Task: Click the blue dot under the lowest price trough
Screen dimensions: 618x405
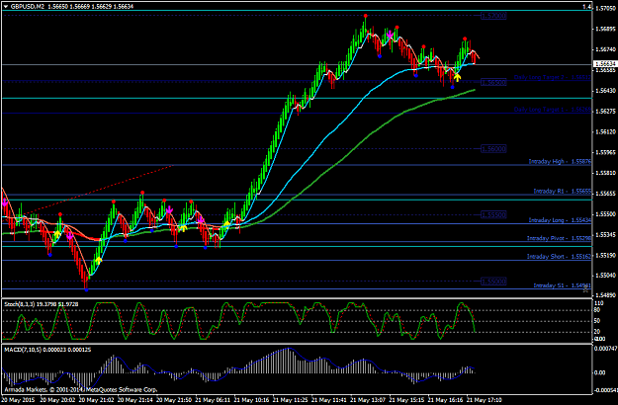Action: click(86, 290)
